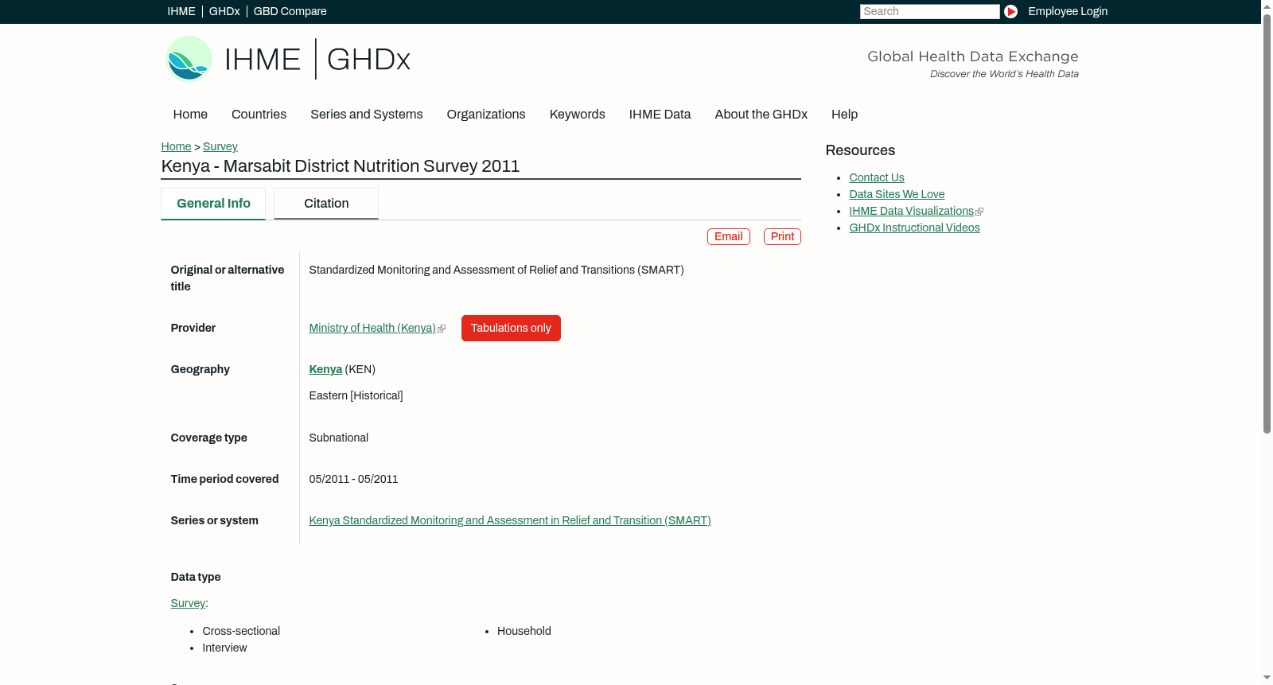The image size is (1273, 685).
Task: Click the Print button
Action: [x=782, y=236]
